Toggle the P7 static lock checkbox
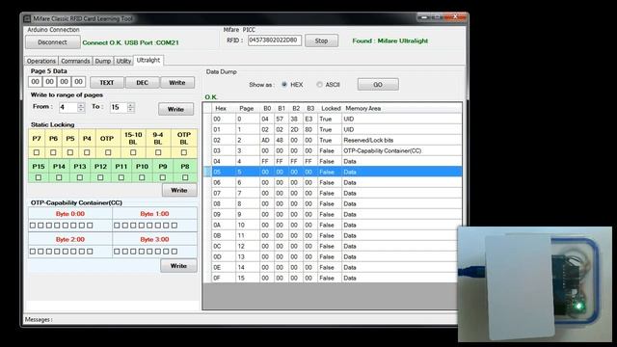 click(x=37, y=152)
